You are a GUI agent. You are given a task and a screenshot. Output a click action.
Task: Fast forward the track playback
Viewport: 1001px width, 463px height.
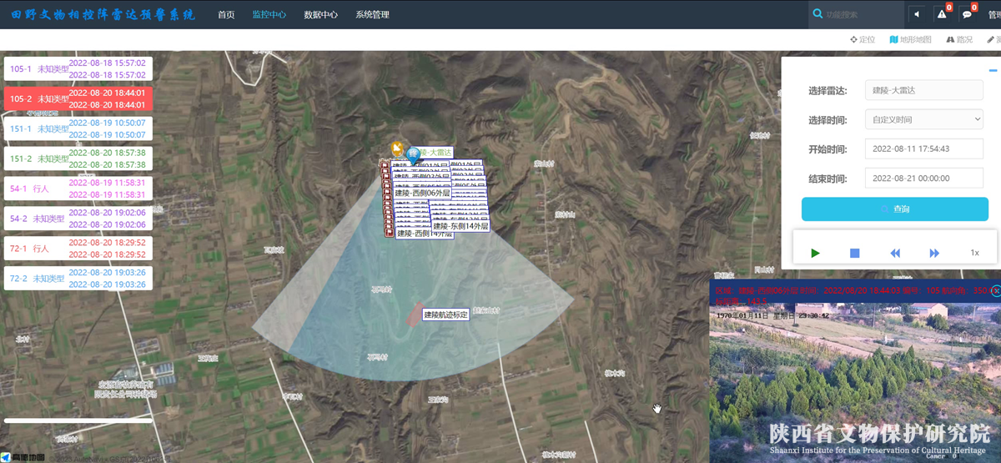coord(934,253)
